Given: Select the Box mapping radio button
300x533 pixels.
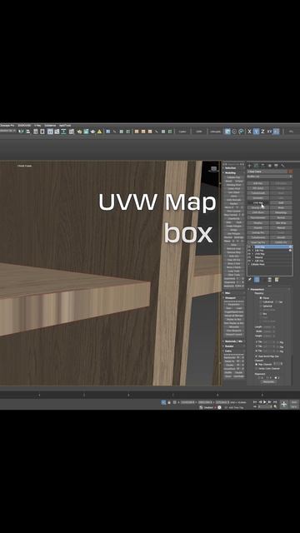Looking at the screenshot, I should click(261, 314).
